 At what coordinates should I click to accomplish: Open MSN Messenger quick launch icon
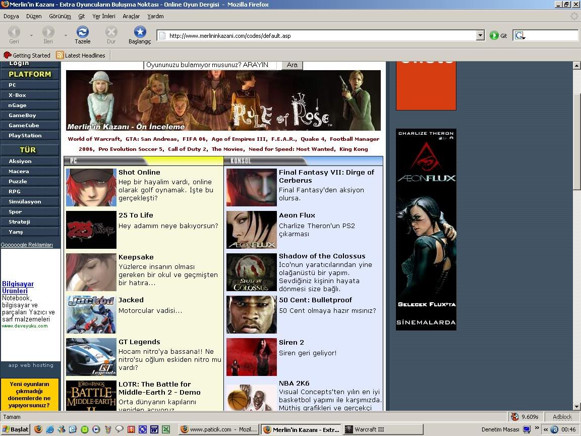pyautogui.click(x=61, y=429)
